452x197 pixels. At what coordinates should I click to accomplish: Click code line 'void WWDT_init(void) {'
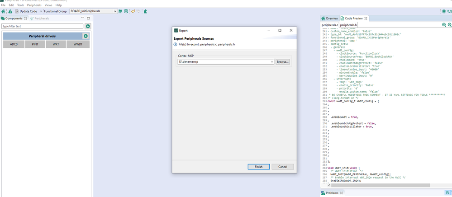pos(344,168)
